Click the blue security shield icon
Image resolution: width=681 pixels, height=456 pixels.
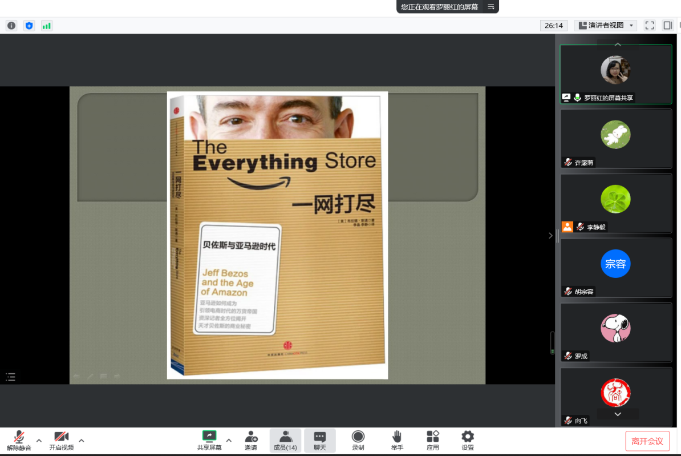point(29,26)
